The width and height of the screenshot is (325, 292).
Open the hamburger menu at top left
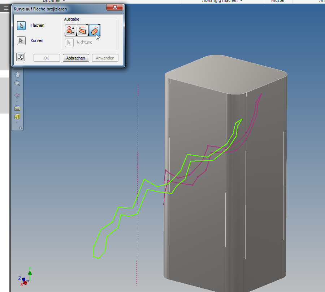6,8
